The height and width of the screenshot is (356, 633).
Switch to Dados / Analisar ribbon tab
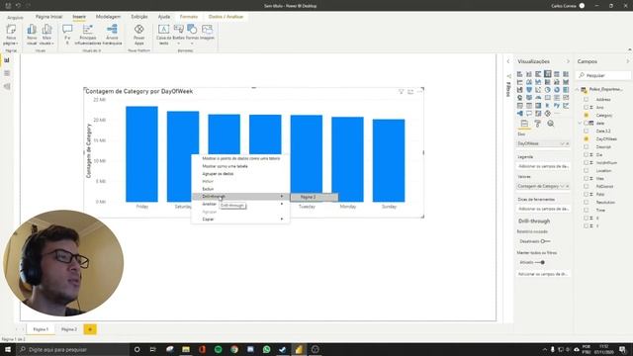coord(226,17)
